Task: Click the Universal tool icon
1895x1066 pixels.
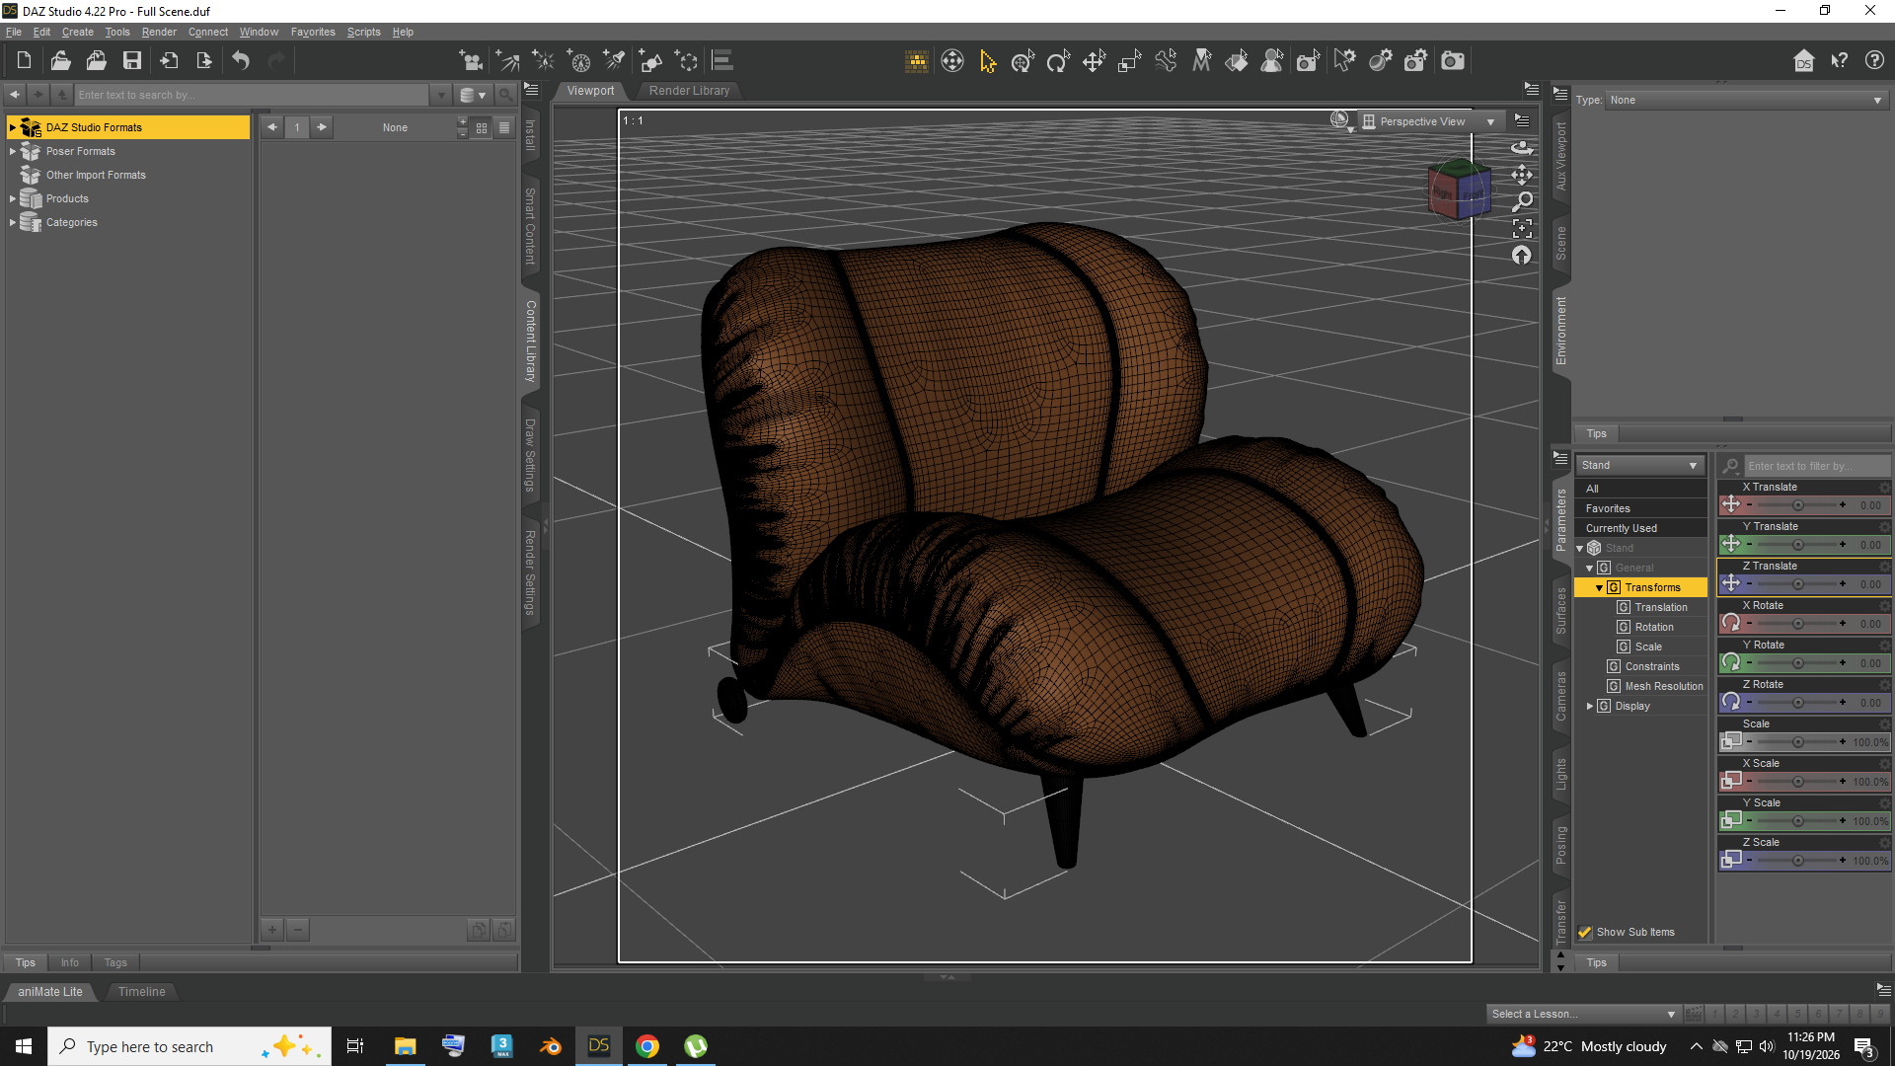Action: coord(1023,61)
